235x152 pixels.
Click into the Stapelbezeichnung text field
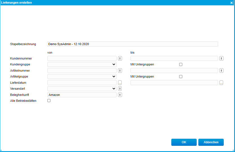pyautogui.click(x=132, y=44)
